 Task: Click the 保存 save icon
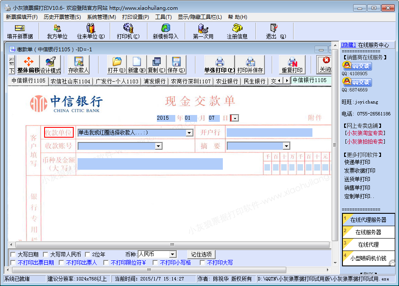click(x=176, y=65)
